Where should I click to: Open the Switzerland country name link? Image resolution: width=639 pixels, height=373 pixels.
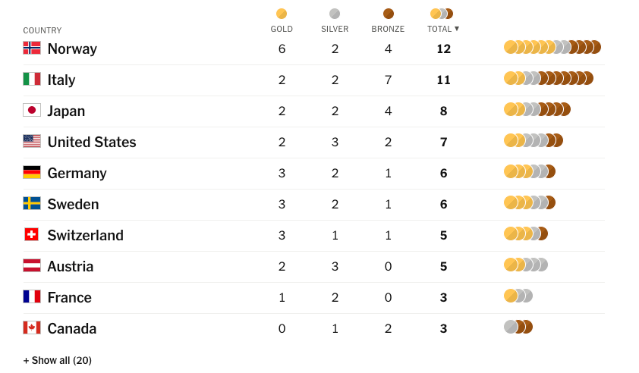[85, 235]
